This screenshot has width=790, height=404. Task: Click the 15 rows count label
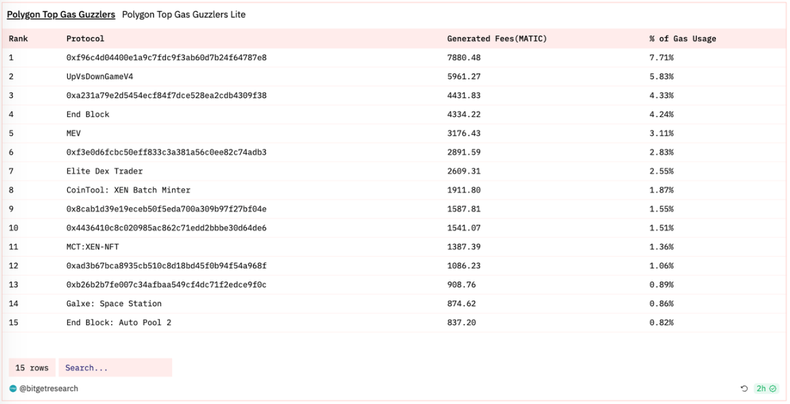point(32,368)
